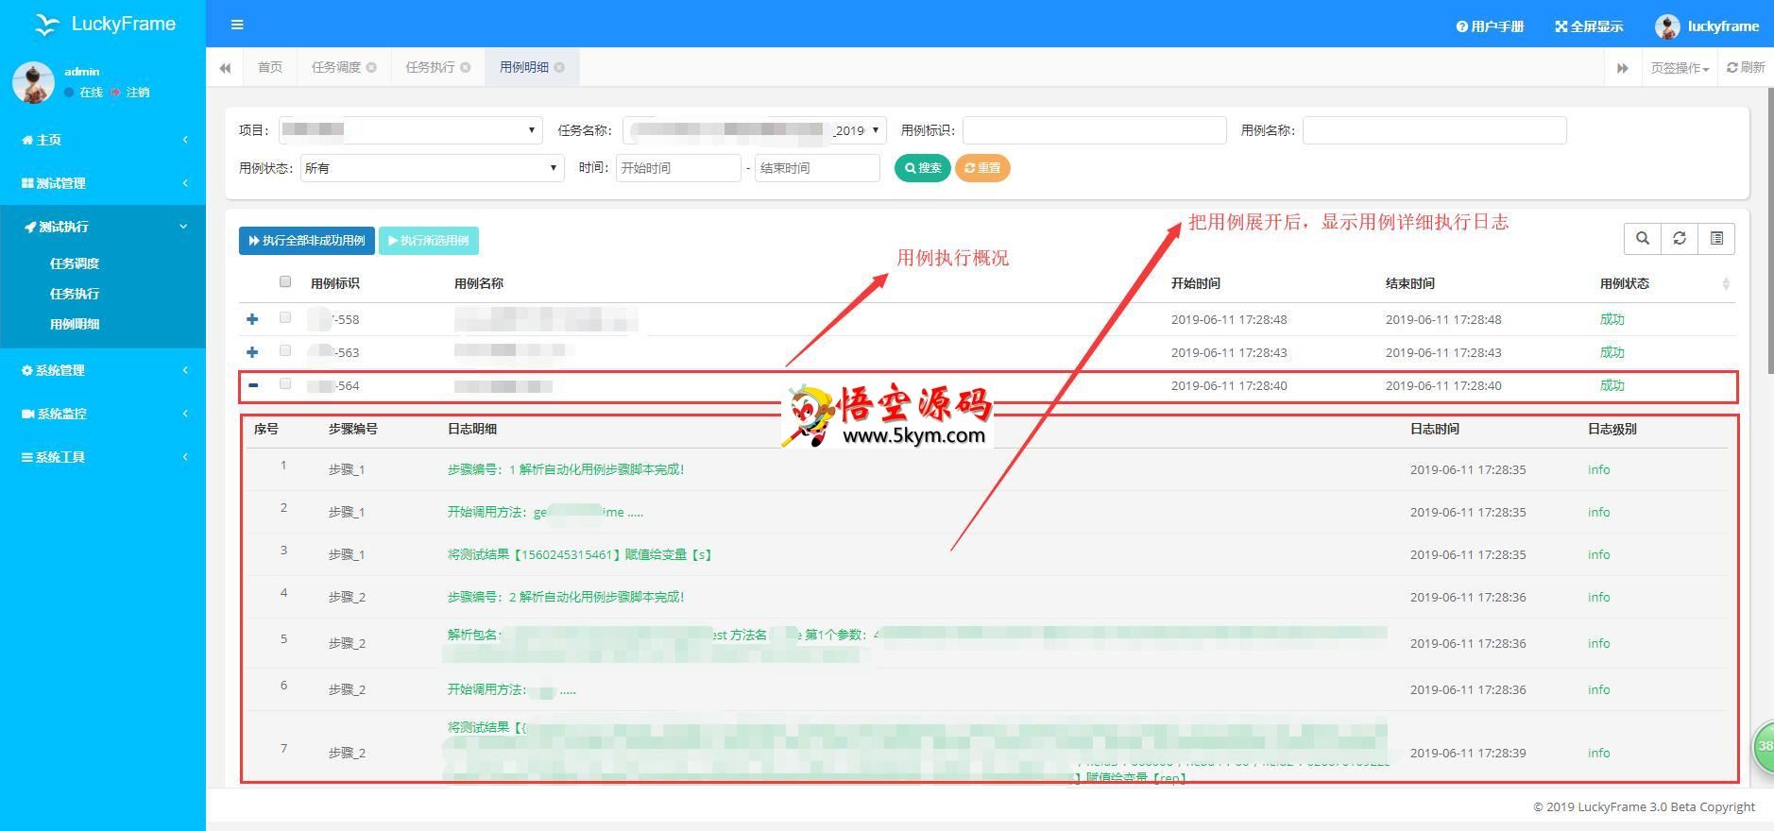1774x831 pixels.
Task: Click 执行所选用例 button
Action: pyautogui.click(x=429, y=241)
